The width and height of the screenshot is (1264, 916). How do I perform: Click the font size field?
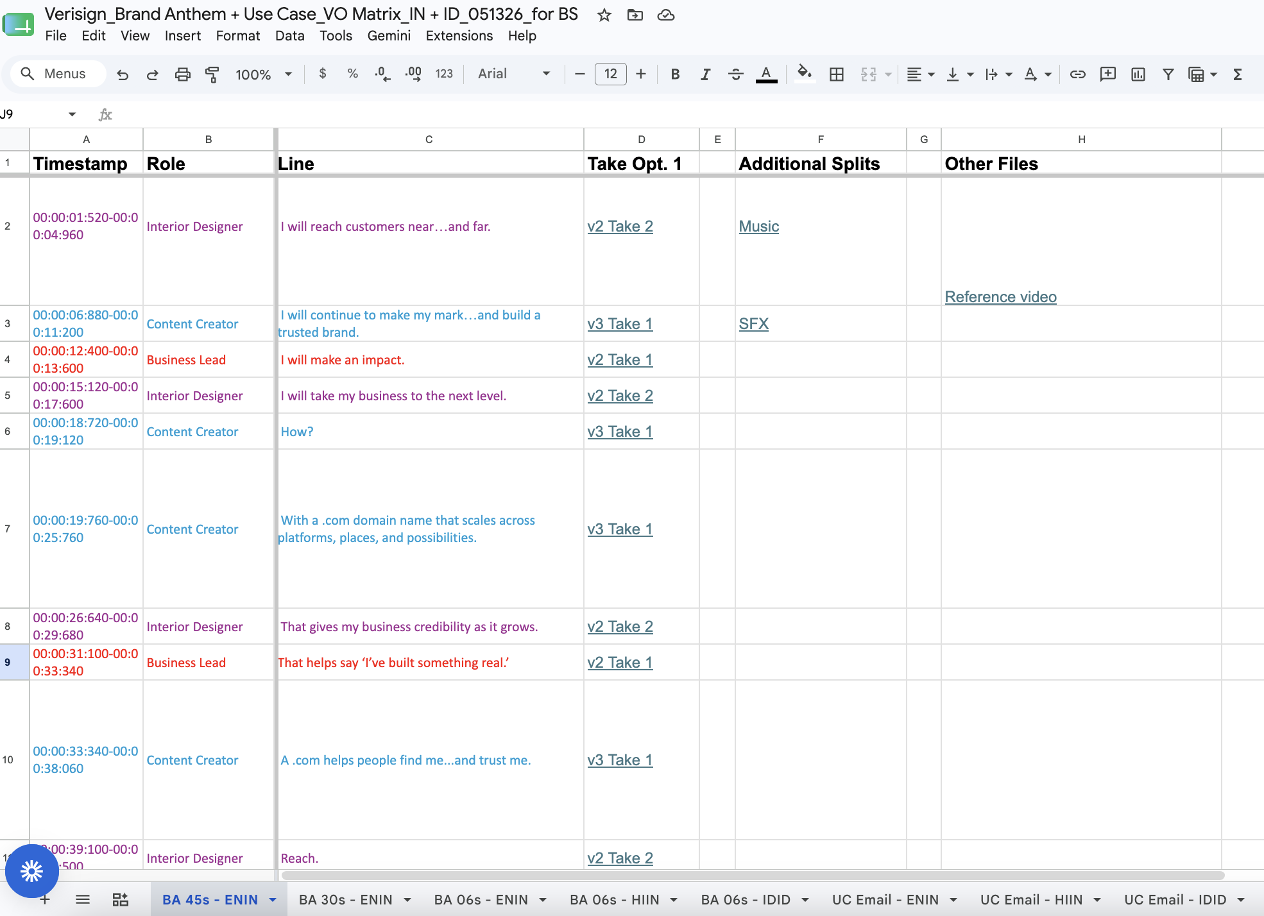(x=610, y=74)
